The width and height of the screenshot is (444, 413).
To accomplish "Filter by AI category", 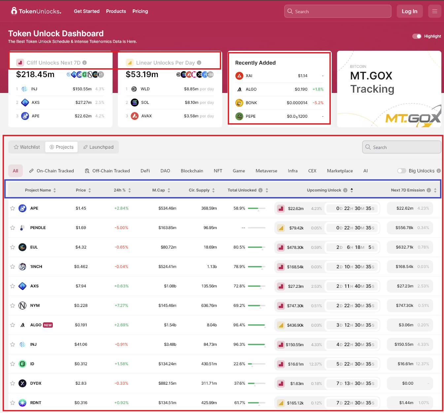I will point(365,171).
